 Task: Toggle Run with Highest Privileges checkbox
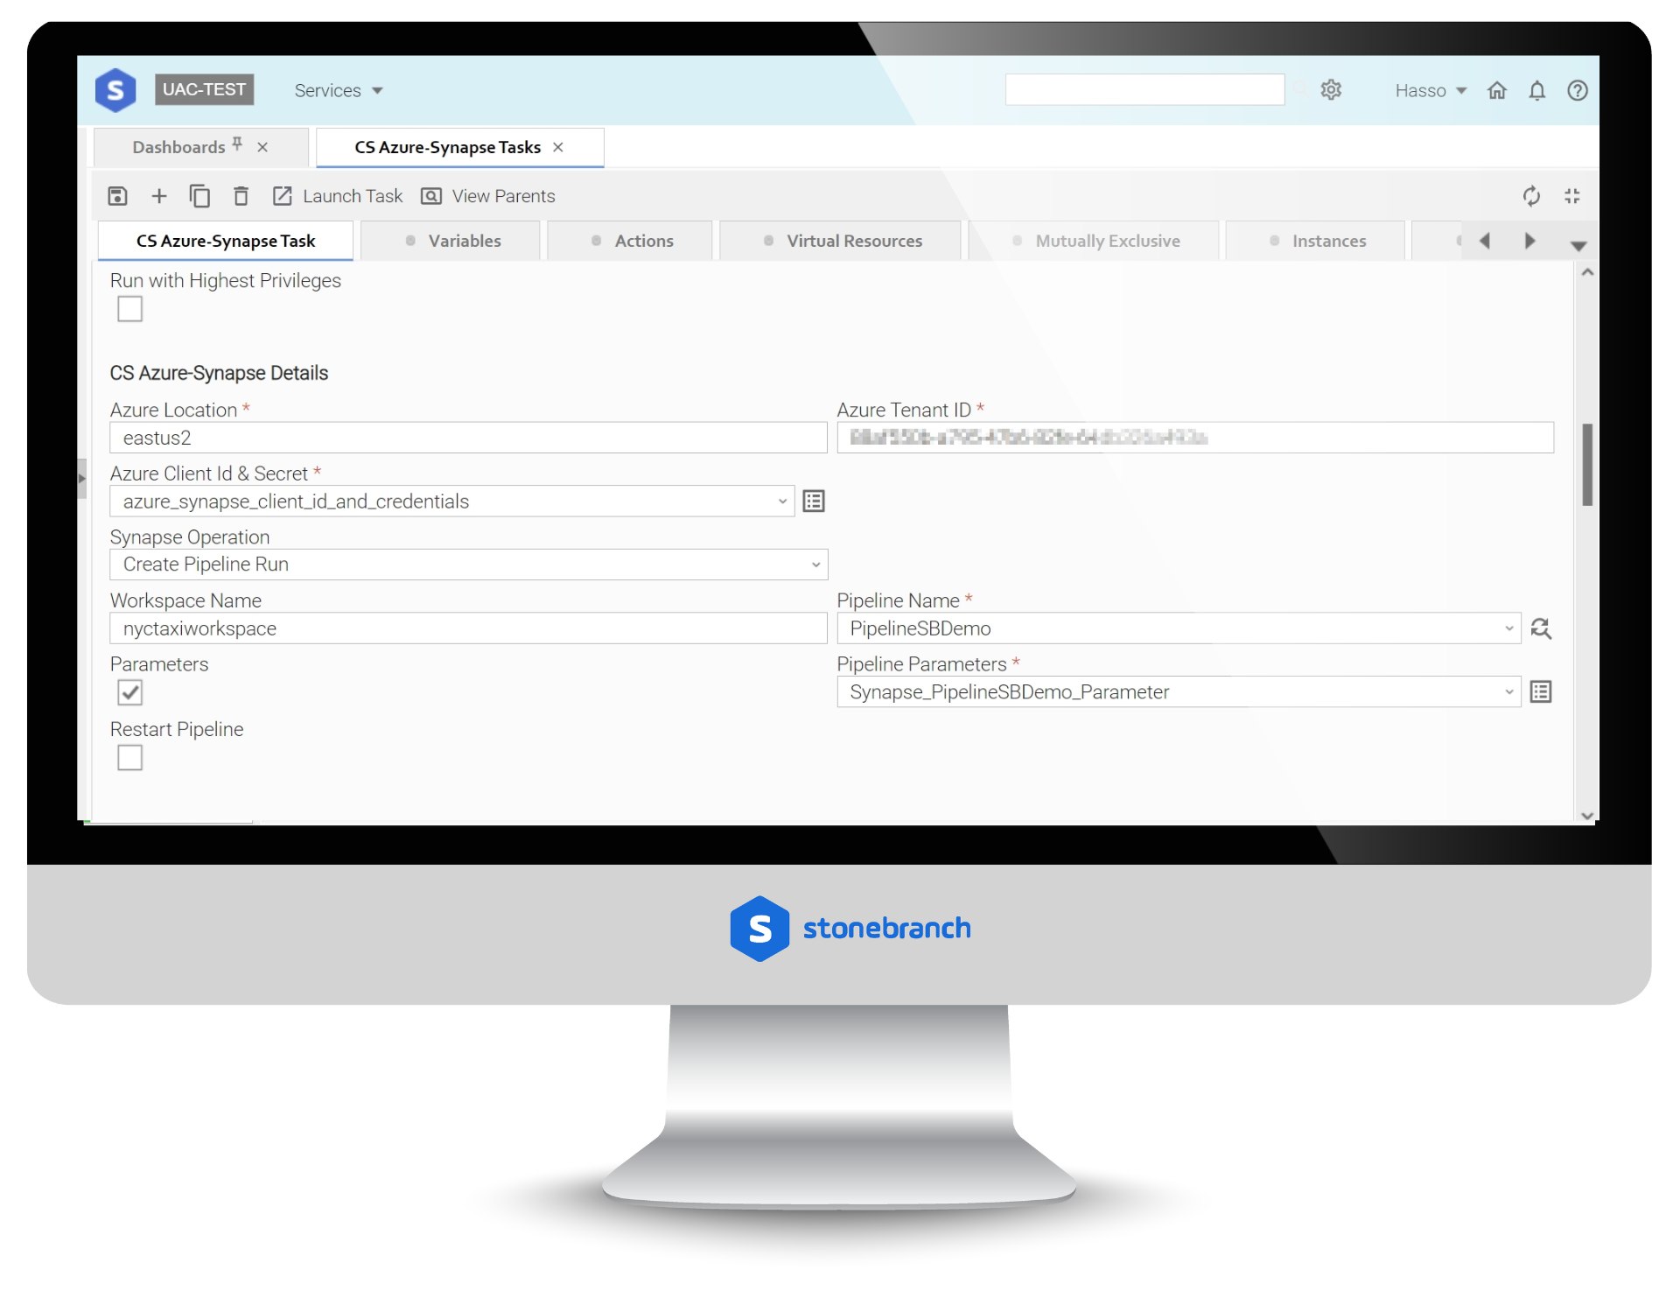(x=129, y=309)
